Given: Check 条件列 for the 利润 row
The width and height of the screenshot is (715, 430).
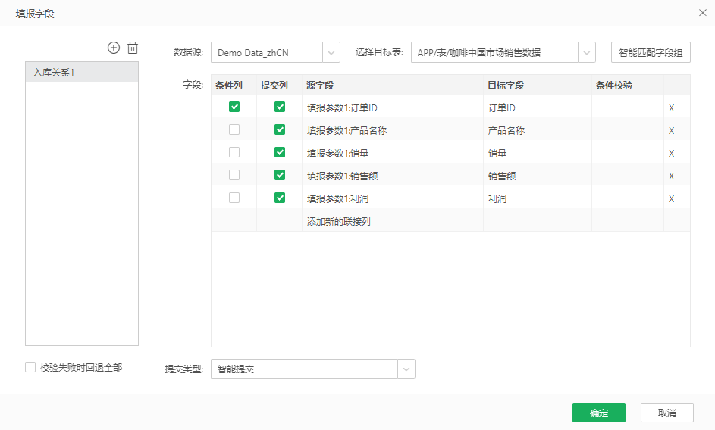Looking at the screenshot, I should [234, 198].
